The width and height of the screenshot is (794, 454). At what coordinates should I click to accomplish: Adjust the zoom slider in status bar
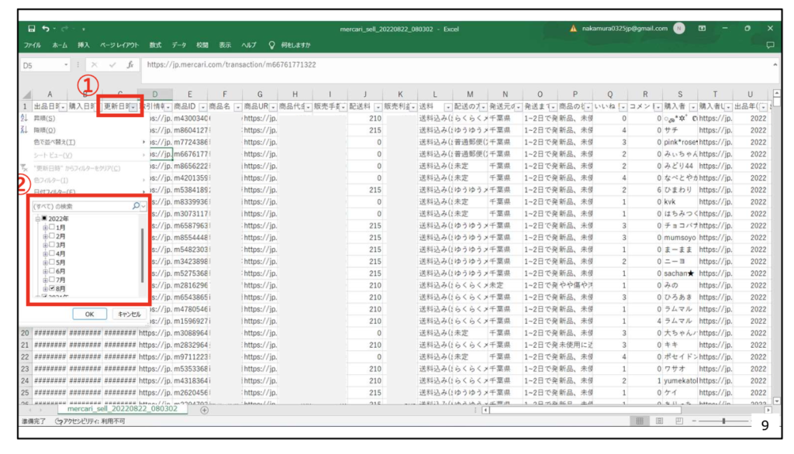coord(723,421)
